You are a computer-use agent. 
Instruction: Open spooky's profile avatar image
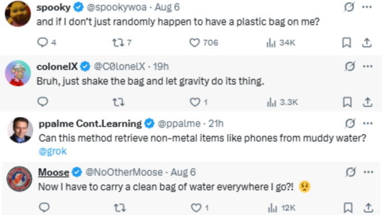pos(18,13)
